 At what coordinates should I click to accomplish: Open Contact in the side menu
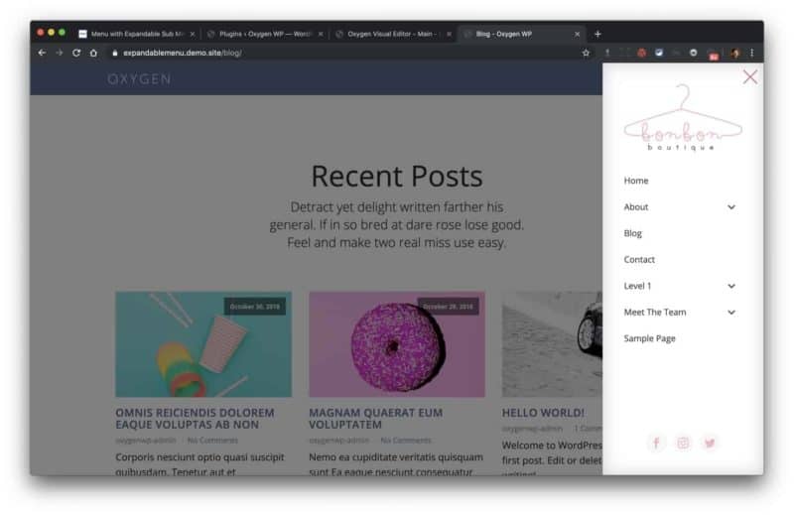(639, 260)
